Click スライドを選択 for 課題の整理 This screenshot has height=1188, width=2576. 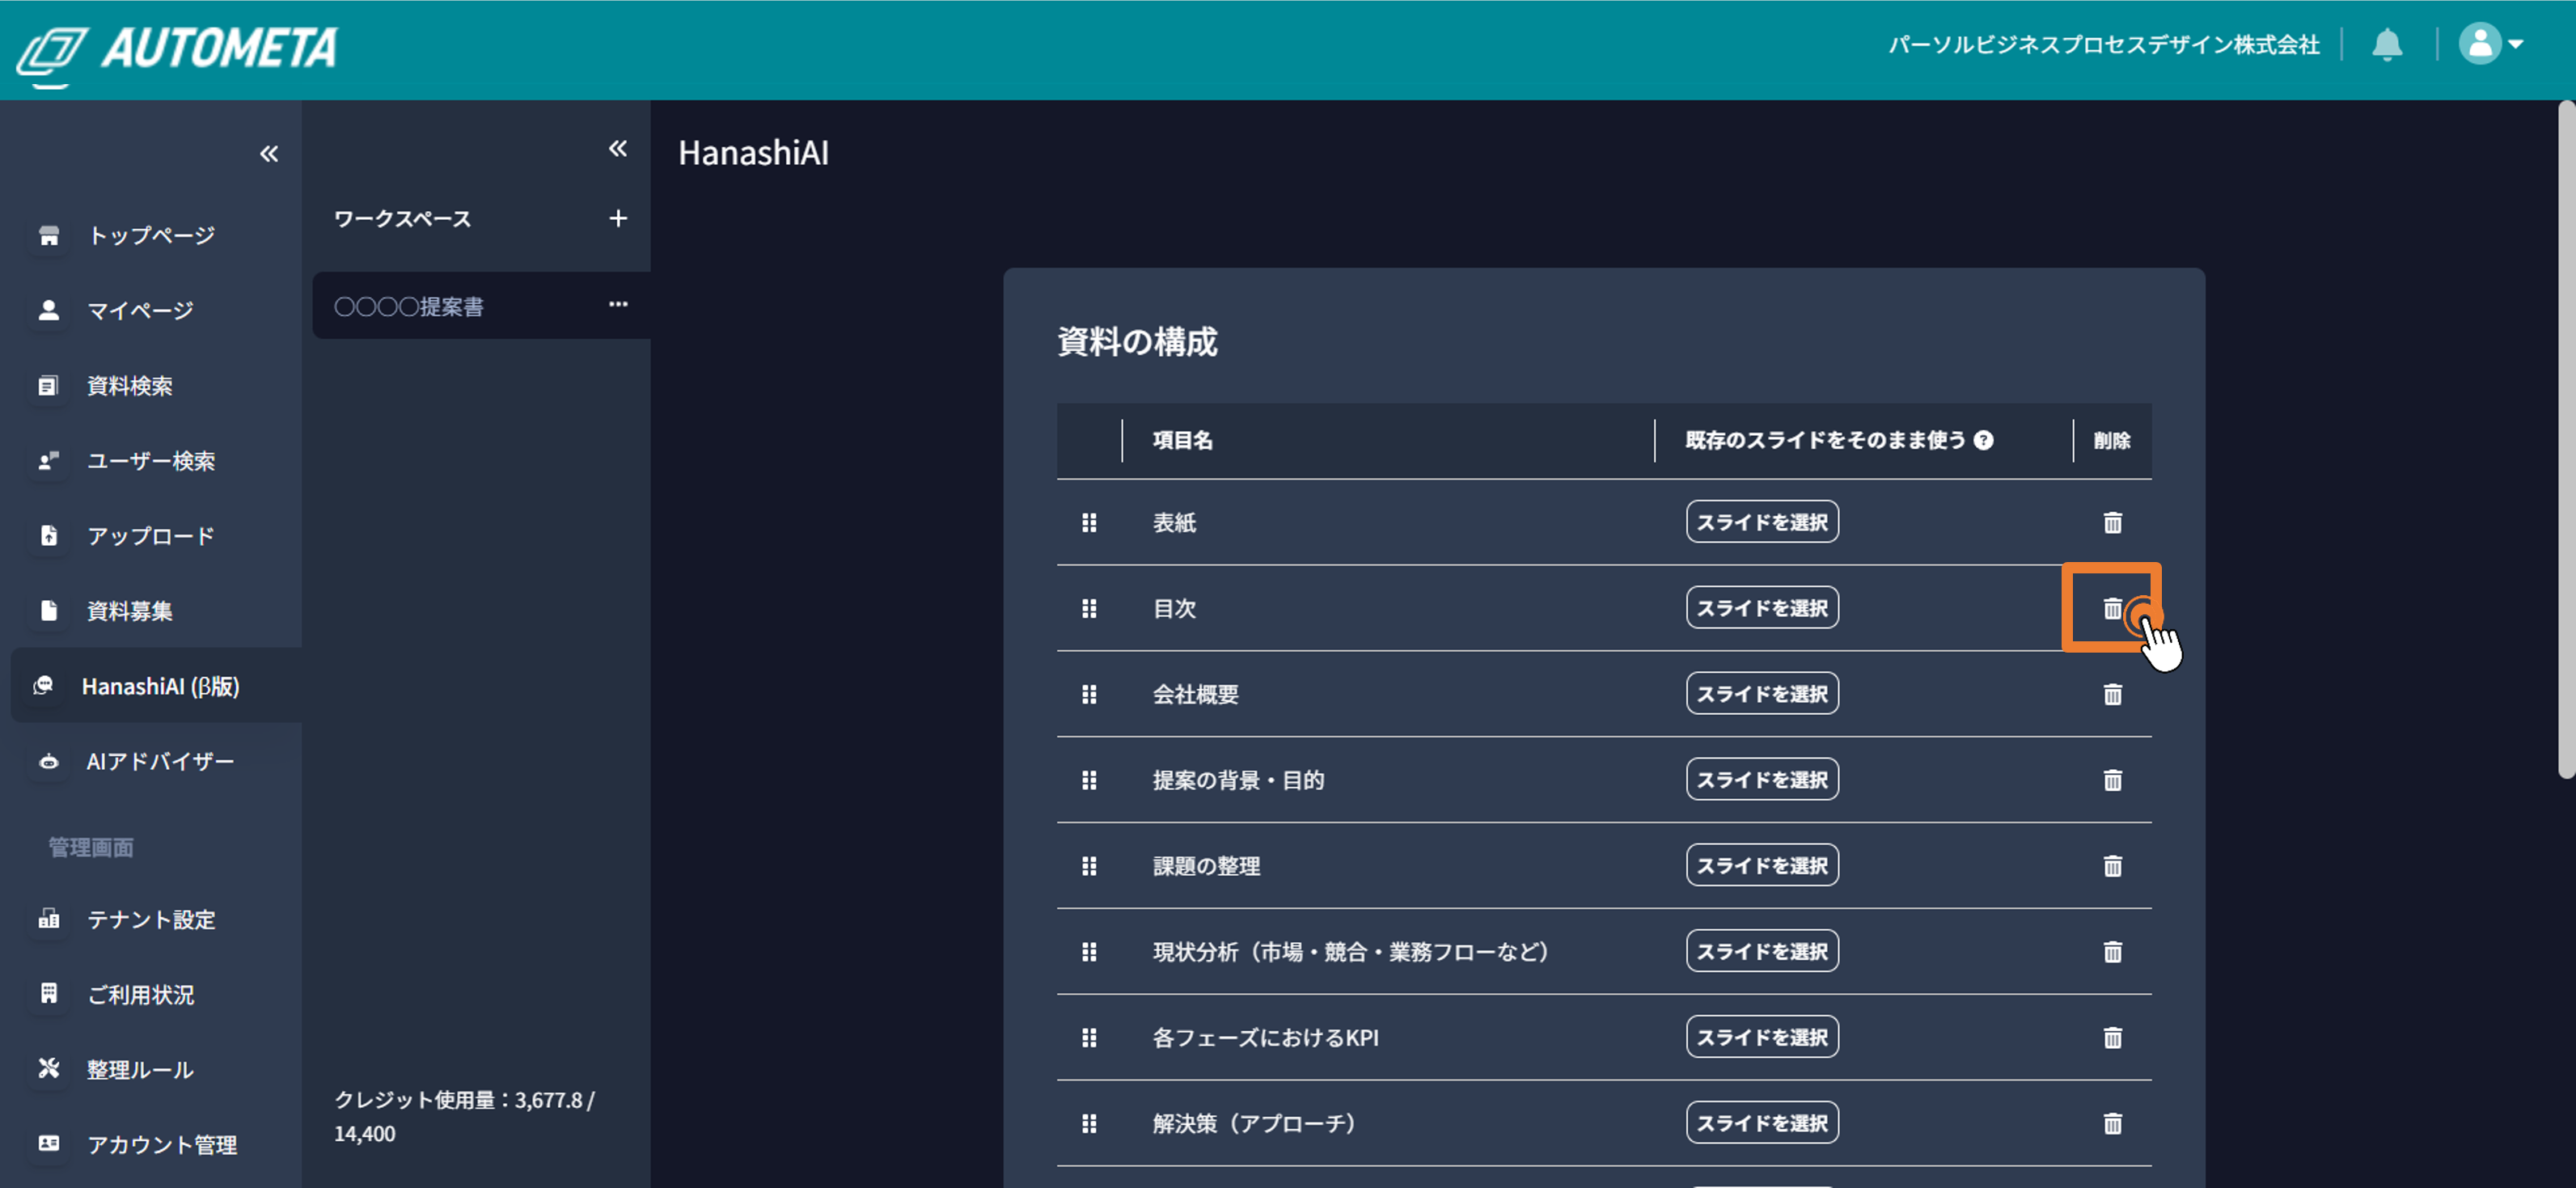1762,866
